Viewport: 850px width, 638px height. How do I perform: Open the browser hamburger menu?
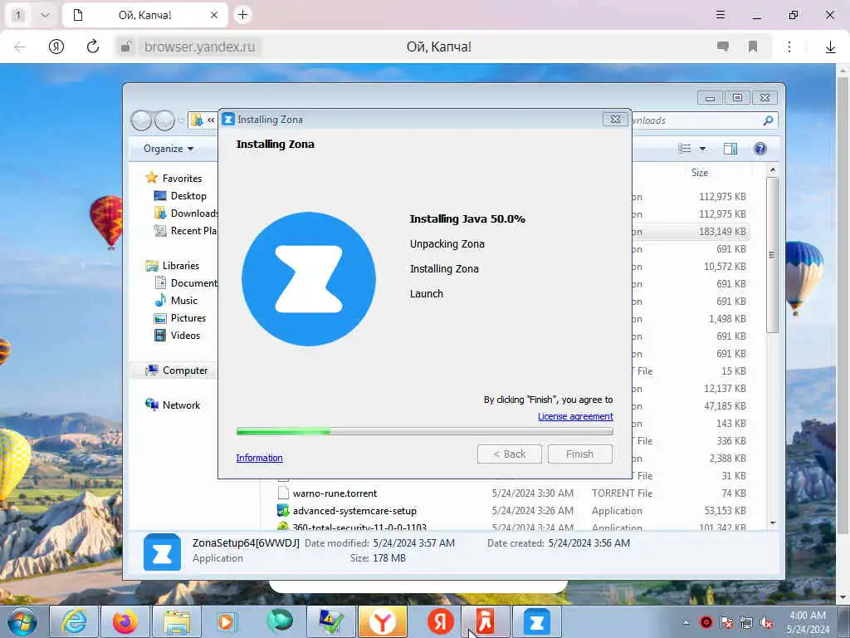pos(721,15)
